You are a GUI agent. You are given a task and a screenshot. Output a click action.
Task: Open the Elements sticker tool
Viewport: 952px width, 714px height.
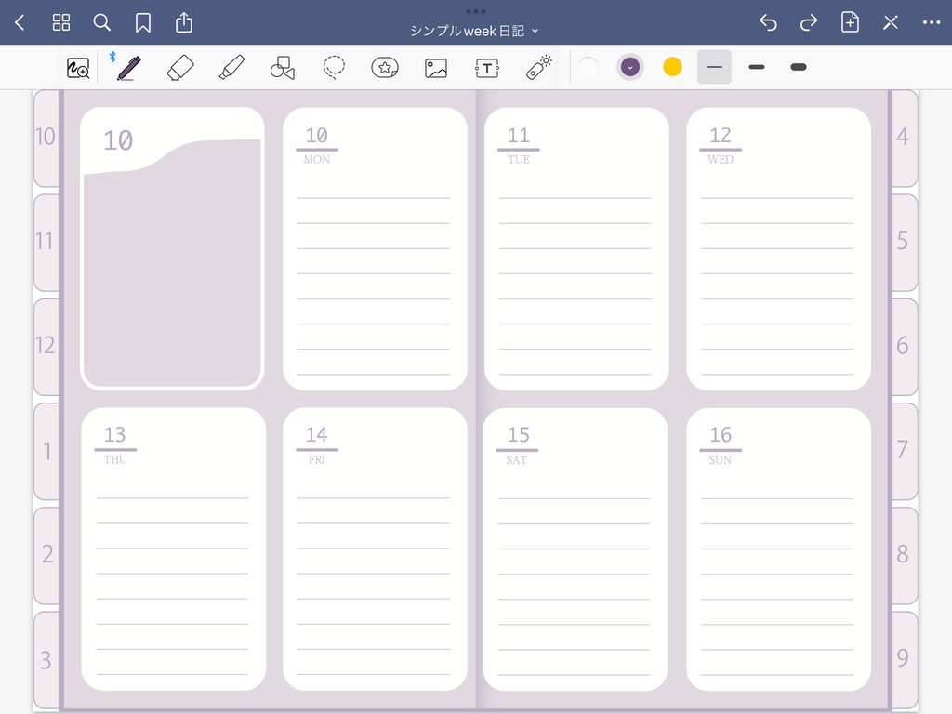point(385,66)
